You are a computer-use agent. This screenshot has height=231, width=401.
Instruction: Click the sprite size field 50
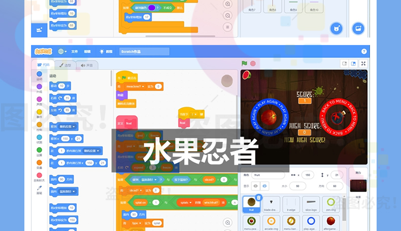click(x=297, y=186)
